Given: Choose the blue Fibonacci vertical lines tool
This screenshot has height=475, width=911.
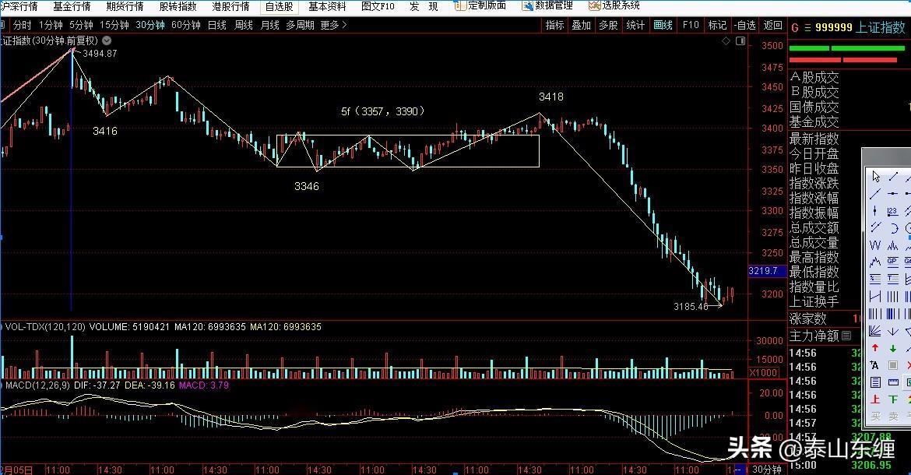Looking at the screenshot, I should pos(892,314).
